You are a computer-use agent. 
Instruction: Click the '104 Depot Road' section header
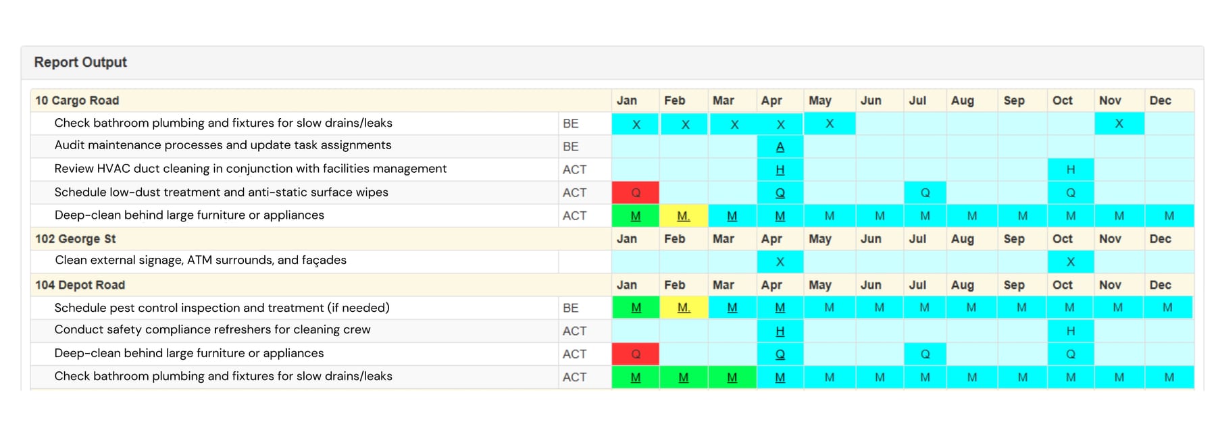pos(80,285)
